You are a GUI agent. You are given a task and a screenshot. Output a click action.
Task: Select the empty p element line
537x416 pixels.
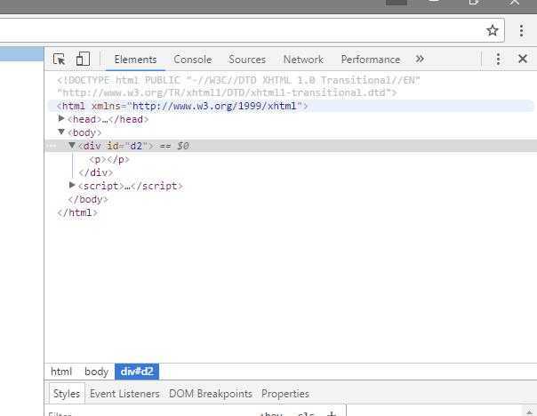[x=108, y=159]
